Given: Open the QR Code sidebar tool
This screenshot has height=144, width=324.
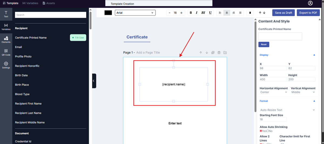Looking at the screenshot, I should [x=6, y=52].
